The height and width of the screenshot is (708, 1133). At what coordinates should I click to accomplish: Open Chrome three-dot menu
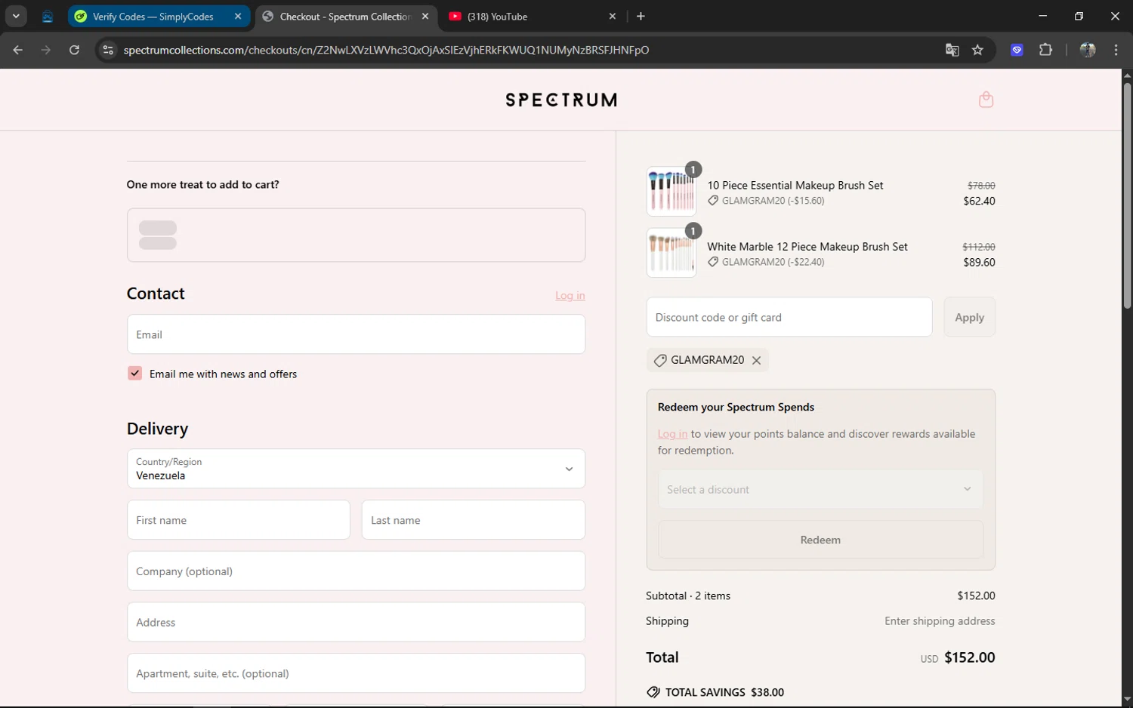tap(1116, 50)
